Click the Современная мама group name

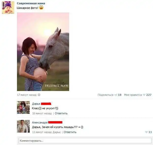pyautogui.click(x=31, y=3)
